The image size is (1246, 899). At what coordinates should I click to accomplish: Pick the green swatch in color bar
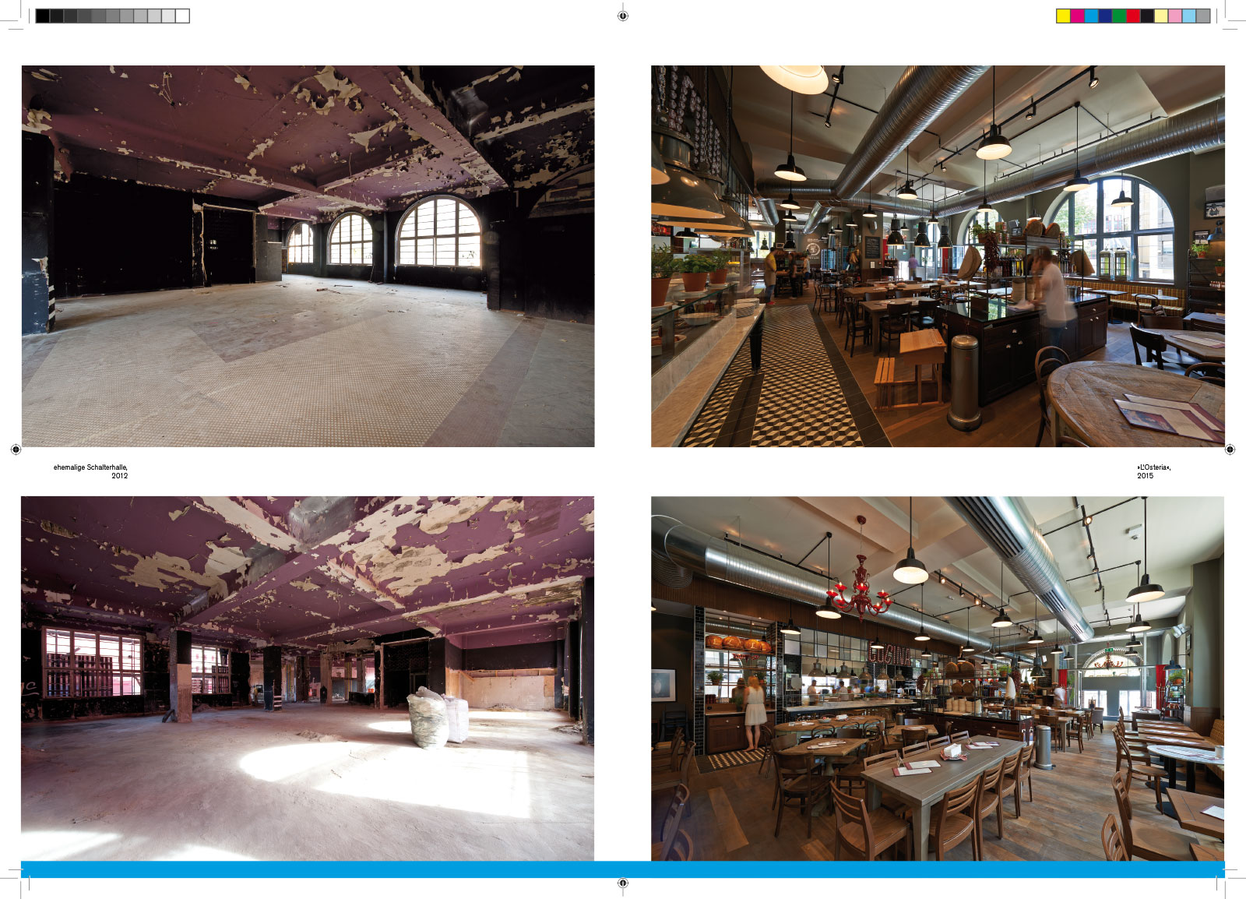coord(1119,16)
